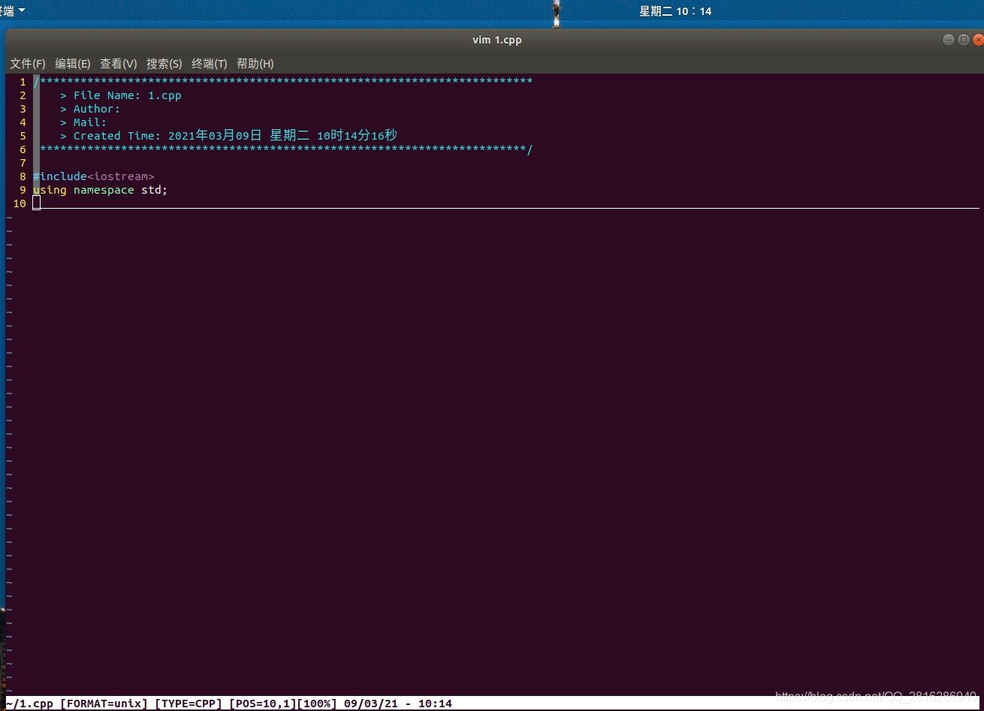
Task: Open the 帮助(H) menu
Action: pos(255,64)
